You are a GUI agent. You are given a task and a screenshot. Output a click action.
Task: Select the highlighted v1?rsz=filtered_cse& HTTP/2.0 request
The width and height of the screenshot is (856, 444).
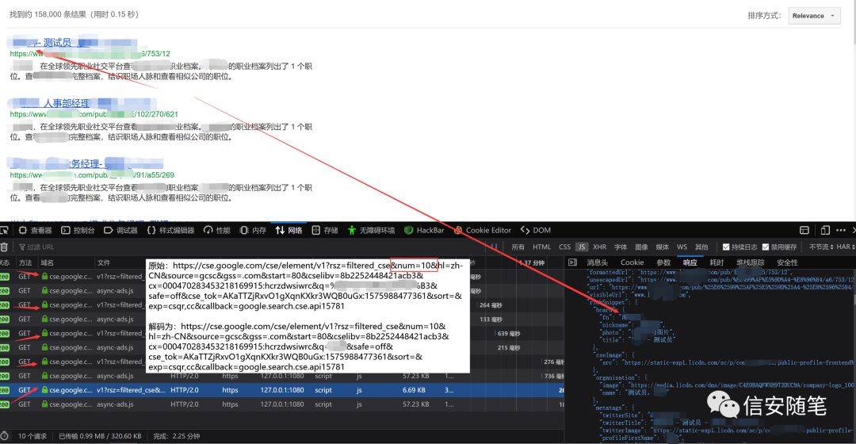pos(282,390)
